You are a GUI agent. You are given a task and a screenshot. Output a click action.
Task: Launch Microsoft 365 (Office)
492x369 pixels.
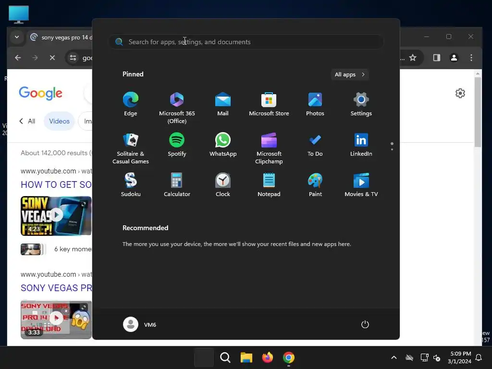coord(177,108)
